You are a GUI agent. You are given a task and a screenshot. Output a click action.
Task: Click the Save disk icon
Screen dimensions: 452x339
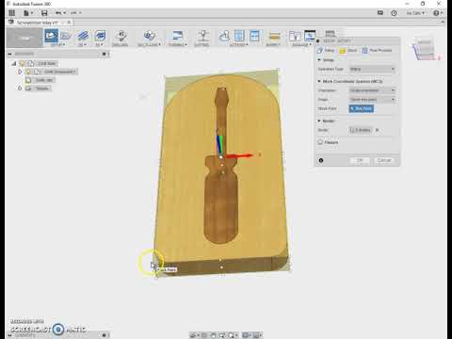[x=44, y=13]
